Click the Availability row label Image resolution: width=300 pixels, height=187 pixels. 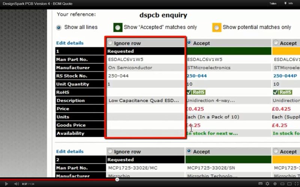click(70, 133)
